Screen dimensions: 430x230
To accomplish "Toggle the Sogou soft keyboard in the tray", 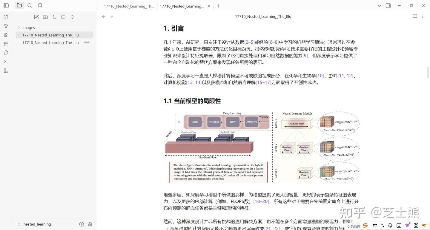I will (x=398, y=225).
